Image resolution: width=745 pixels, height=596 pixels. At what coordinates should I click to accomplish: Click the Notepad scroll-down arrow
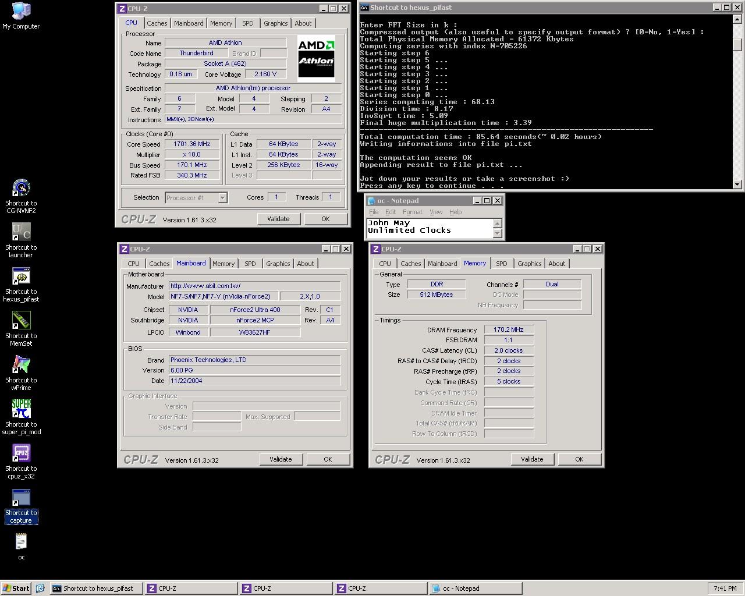pyautogui.click(x=497, y=233)
